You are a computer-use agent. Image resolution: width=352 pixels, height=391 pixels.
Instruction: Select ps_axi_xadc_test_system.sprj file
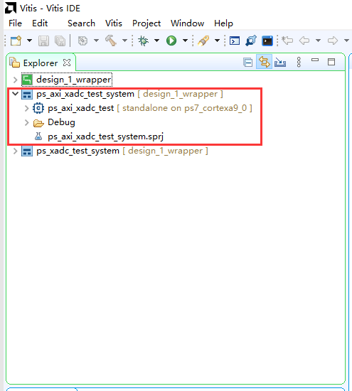(105, 136)
